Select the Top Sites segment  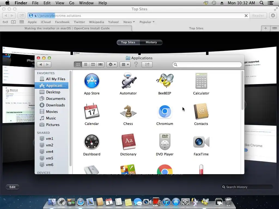[x=128, y=42]
